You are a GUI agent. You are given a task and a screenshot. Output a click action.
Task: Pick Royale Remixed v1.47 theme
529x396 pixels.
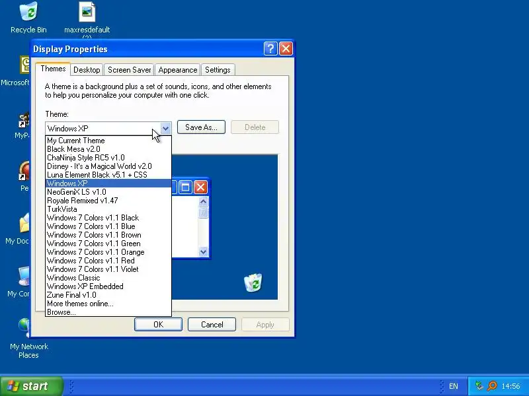[108, 201]
